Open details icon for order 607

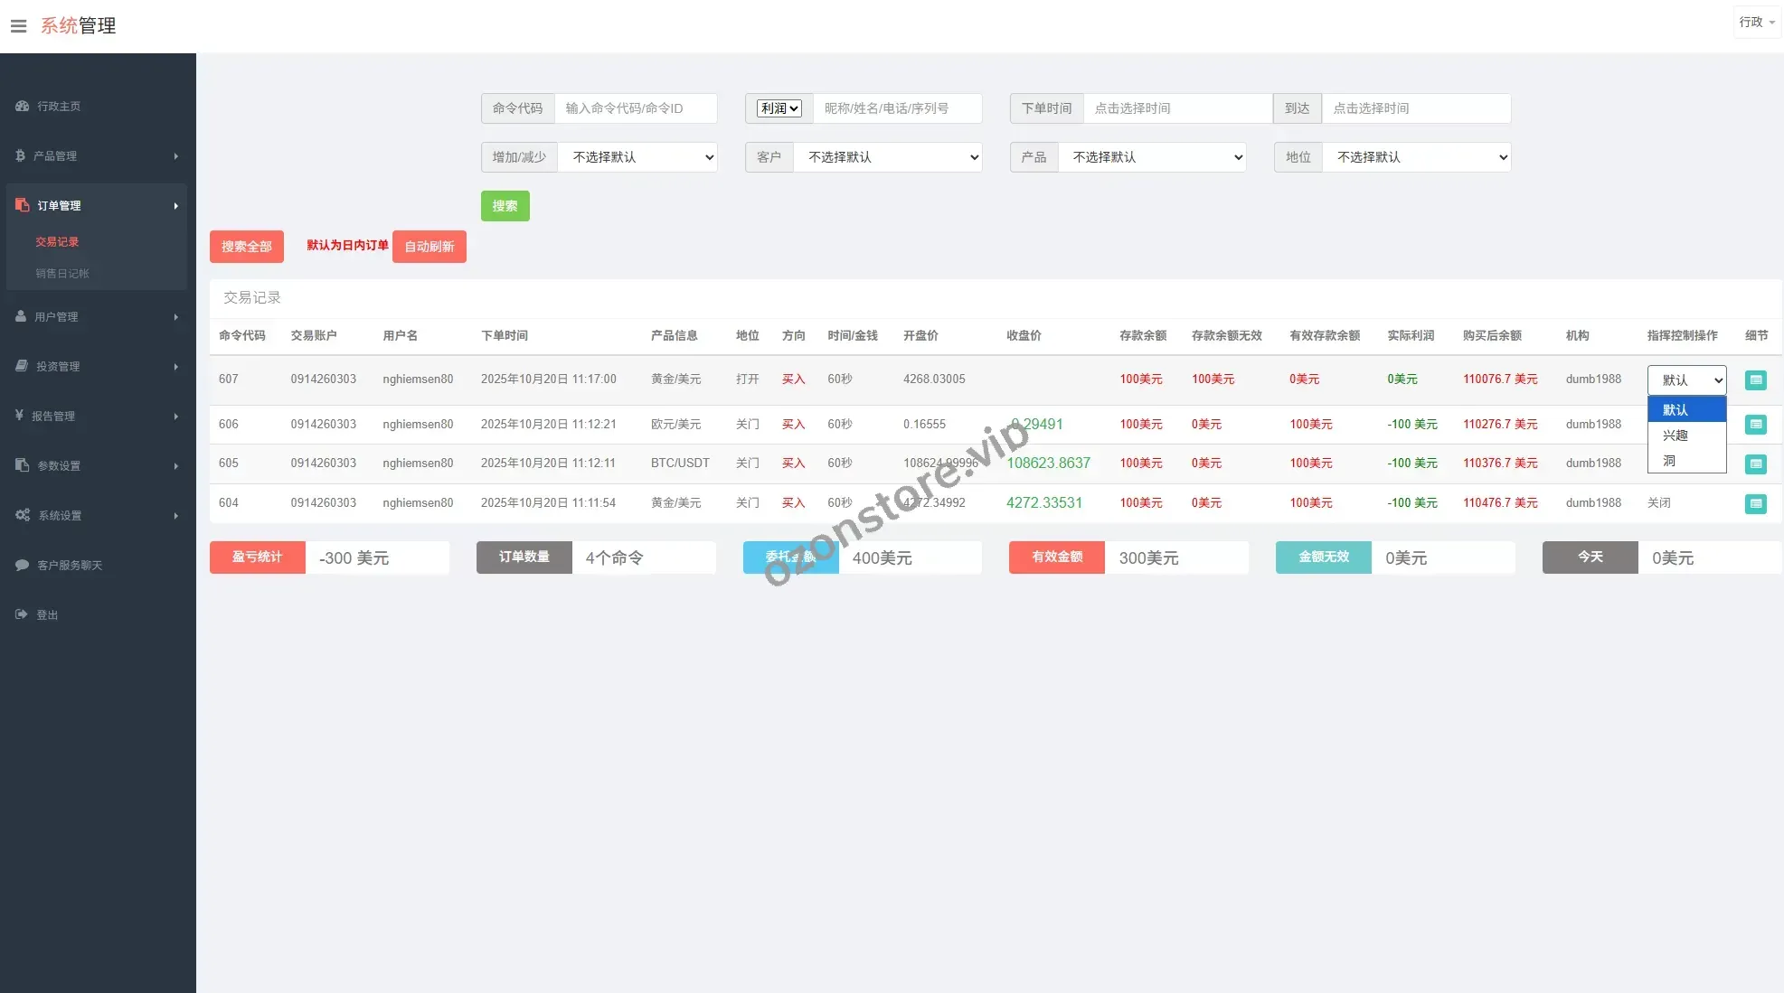click(x=1755, y=380)
